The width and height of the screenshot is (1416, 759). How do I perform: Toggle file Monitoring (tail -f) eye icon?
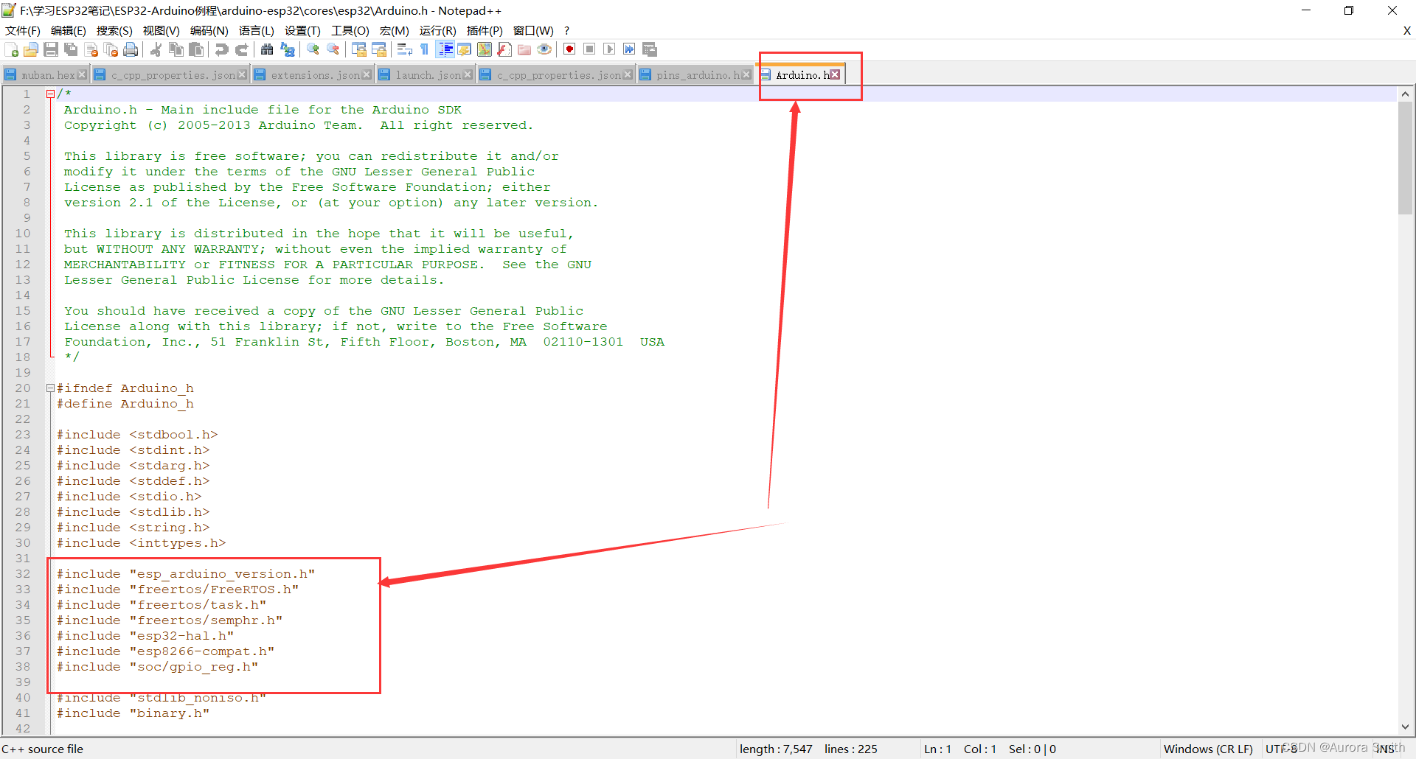click(x=544, y=49)
